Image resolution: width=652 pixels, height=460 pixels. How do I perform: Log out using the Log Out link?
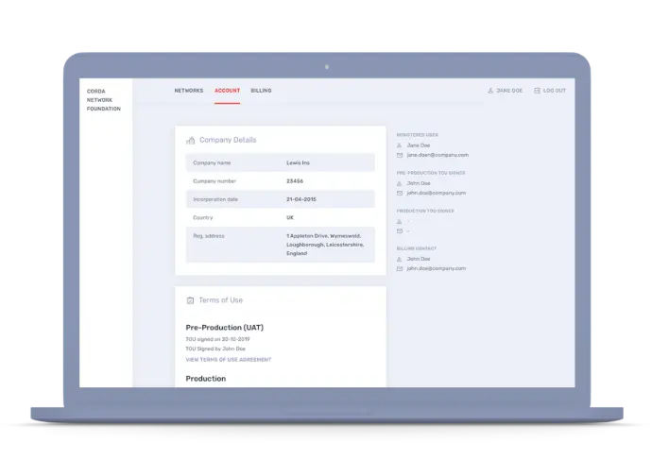point(555,91)
